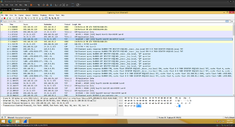This screenshot has width=235, height=127.
Task: Go forward in packet history
Action: click(31, 18)
